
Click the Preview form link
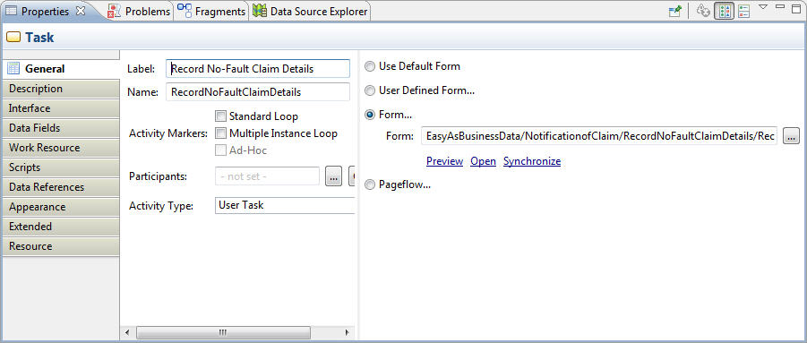(444, 161)
